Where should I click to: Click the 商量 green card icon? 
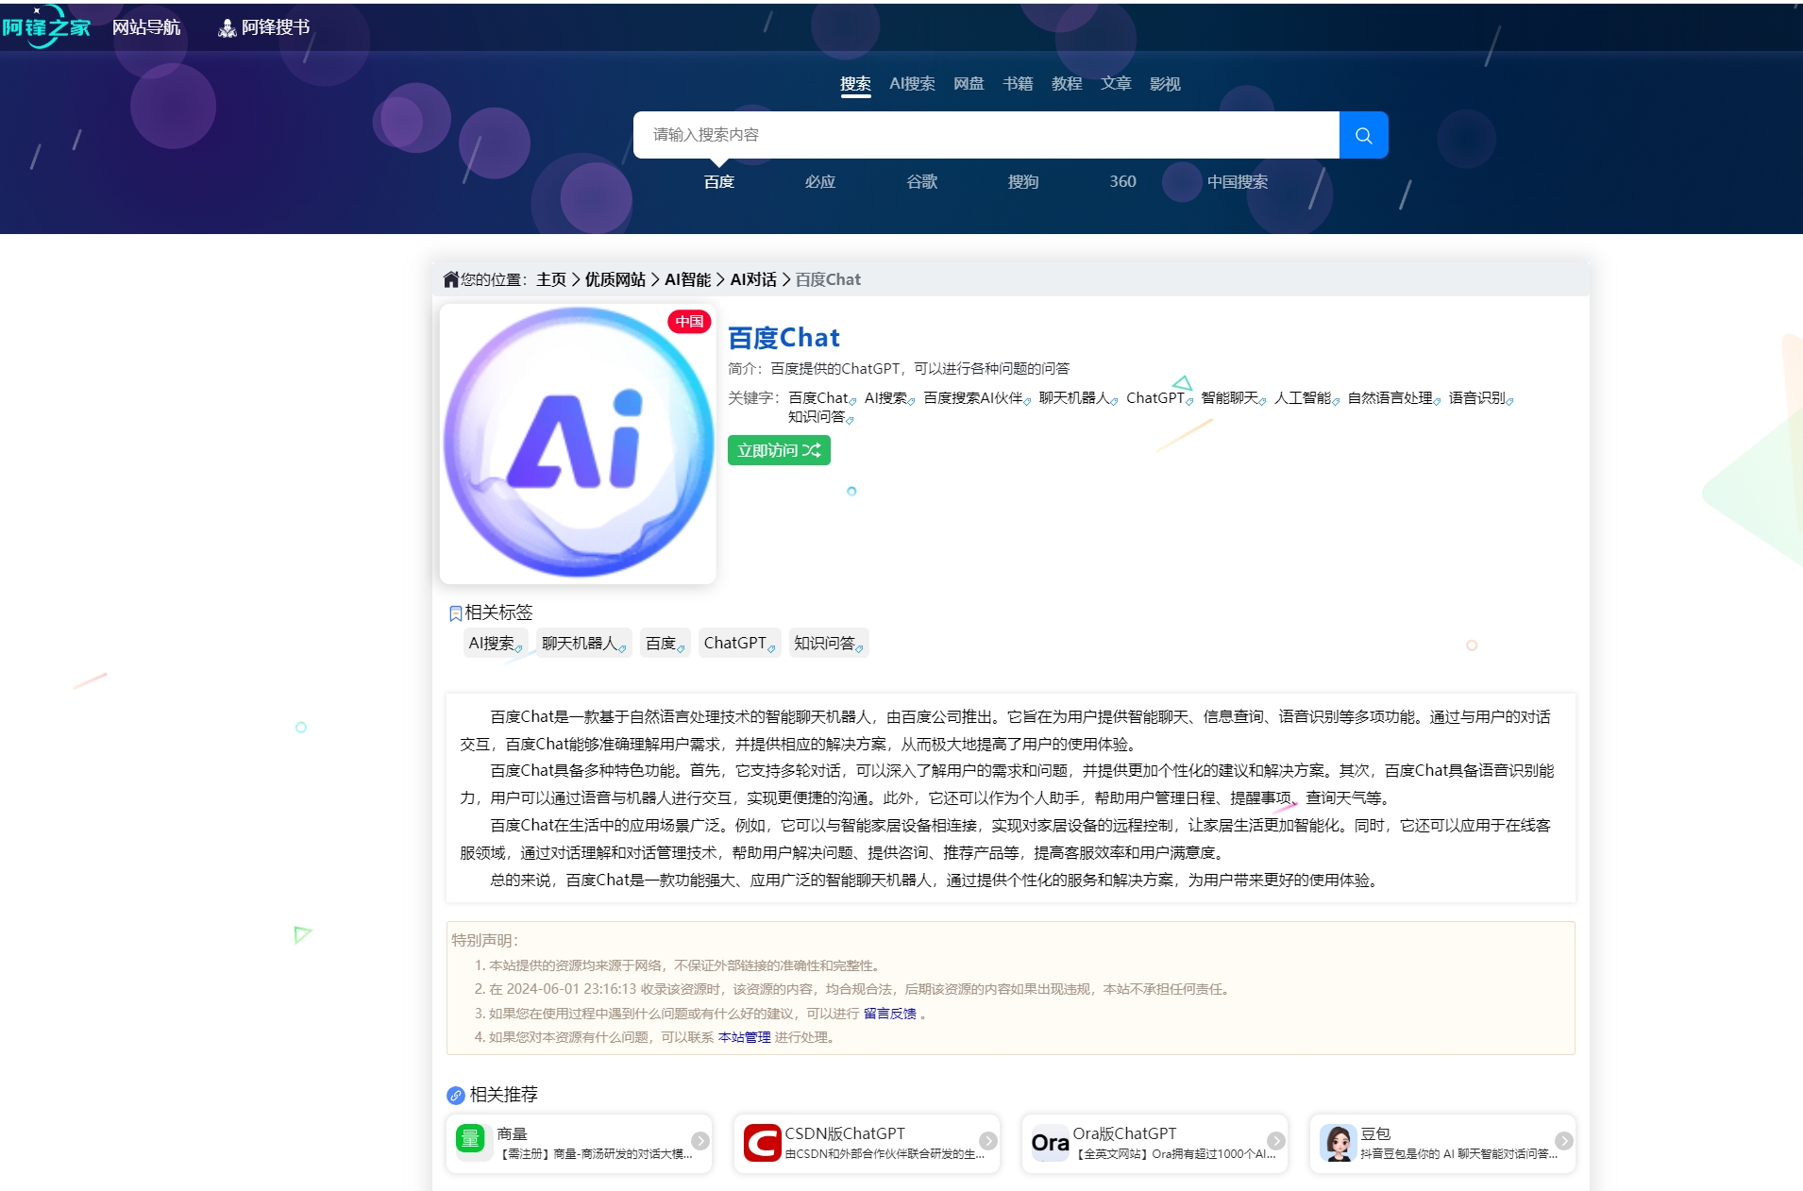[470, 1140]
